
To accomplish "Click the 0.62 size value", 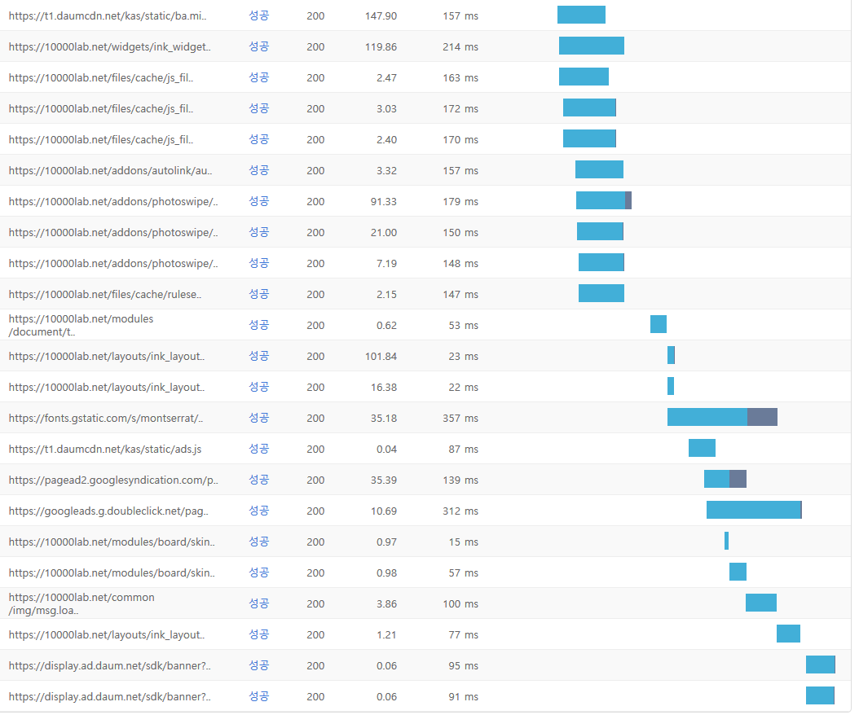I will click(386, 325).
